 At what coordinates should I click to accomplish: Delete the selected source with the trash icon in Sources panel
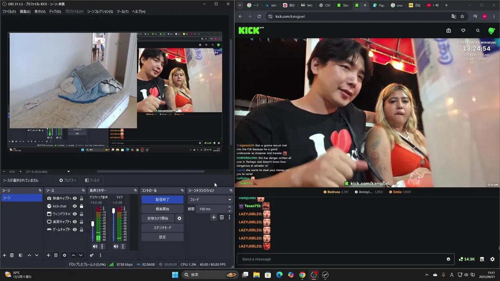(56, 255)
